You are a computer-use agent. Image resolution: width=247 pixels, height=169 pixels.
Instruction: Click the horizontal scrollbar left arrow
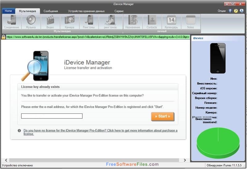tap(6, 160)
